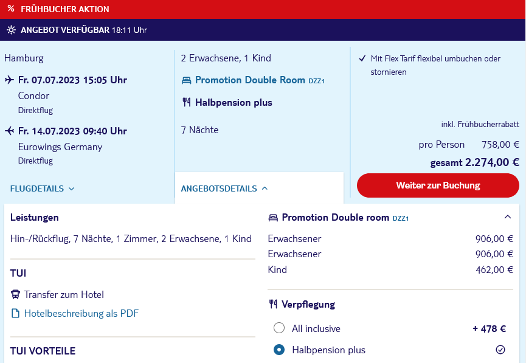Viewport: 526px width, 363px height.
Task: Click the bus icon for Transfer zum Hotel
Action: click(15, 294)
